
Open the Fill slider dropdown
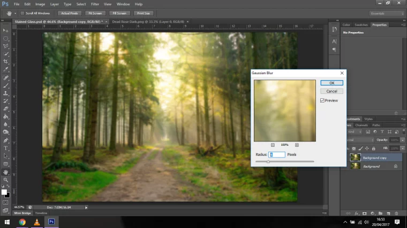click(x=403, y=148)
